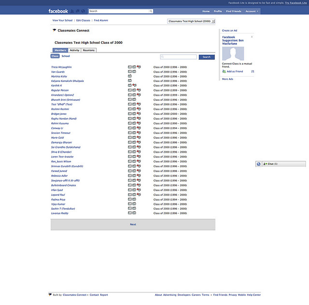Click the graduation cap icon beside Classmates Connect heading
Viewport: 309px width, 305px height.
54,30
